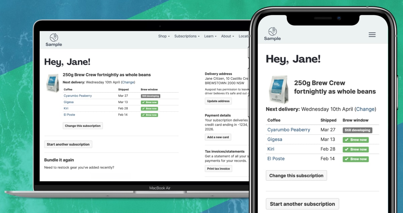
Task: Expand the Subscriptions dropdown menu
Action: pos(187,36)
